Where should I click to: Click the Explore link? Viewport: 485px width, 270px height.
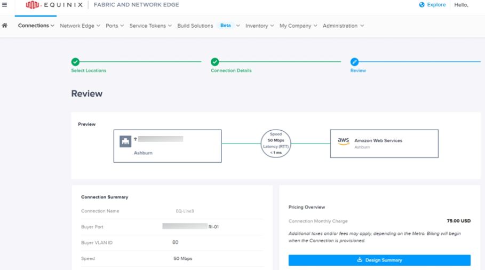(x=432, y=5)
